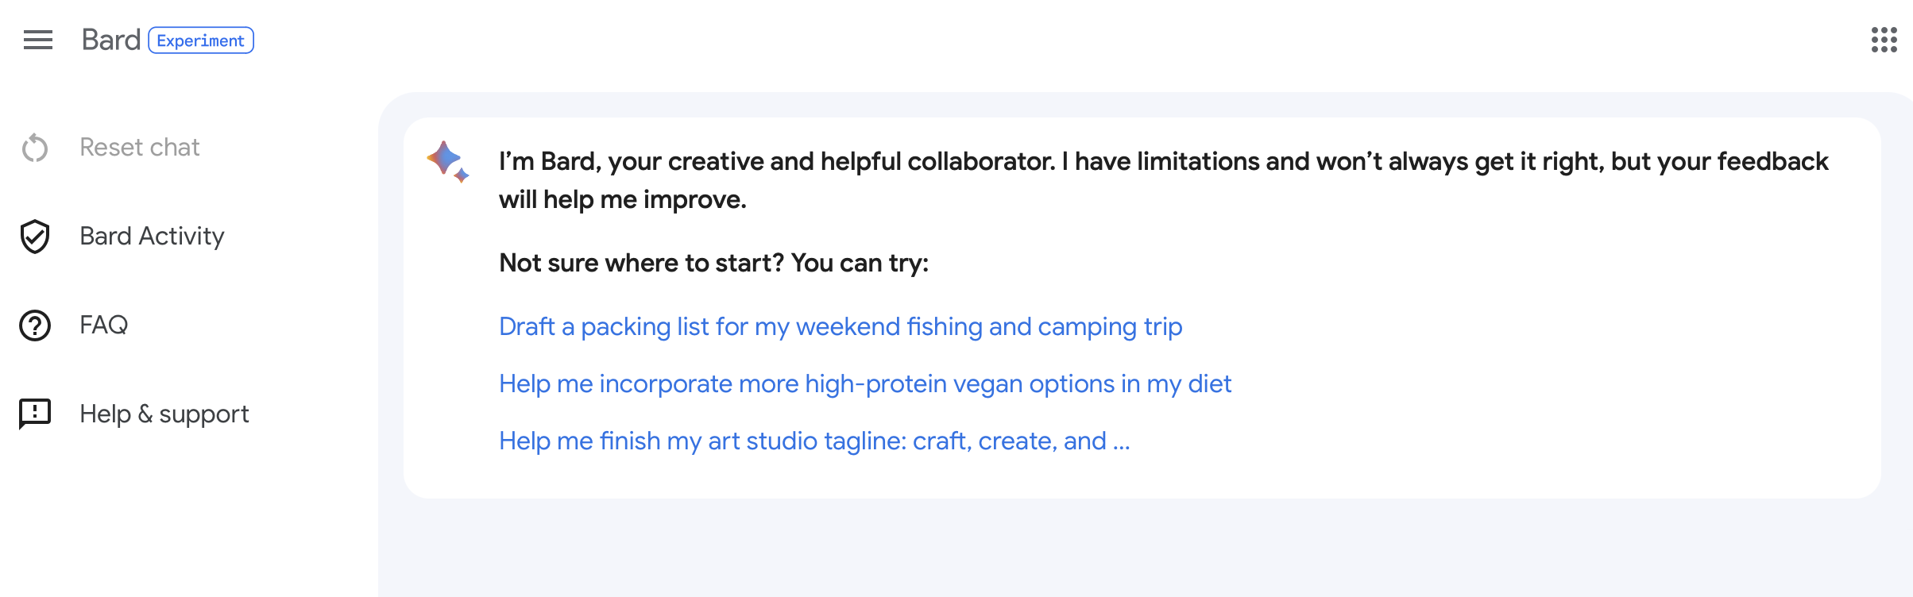Click the Bard sparkle logo icon
Screen dimensions: 1913x597
448,161
